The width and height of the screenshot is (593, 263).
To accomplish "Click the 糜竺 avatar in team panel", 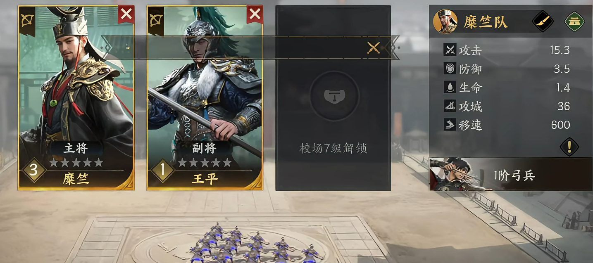I will [445, 21].
